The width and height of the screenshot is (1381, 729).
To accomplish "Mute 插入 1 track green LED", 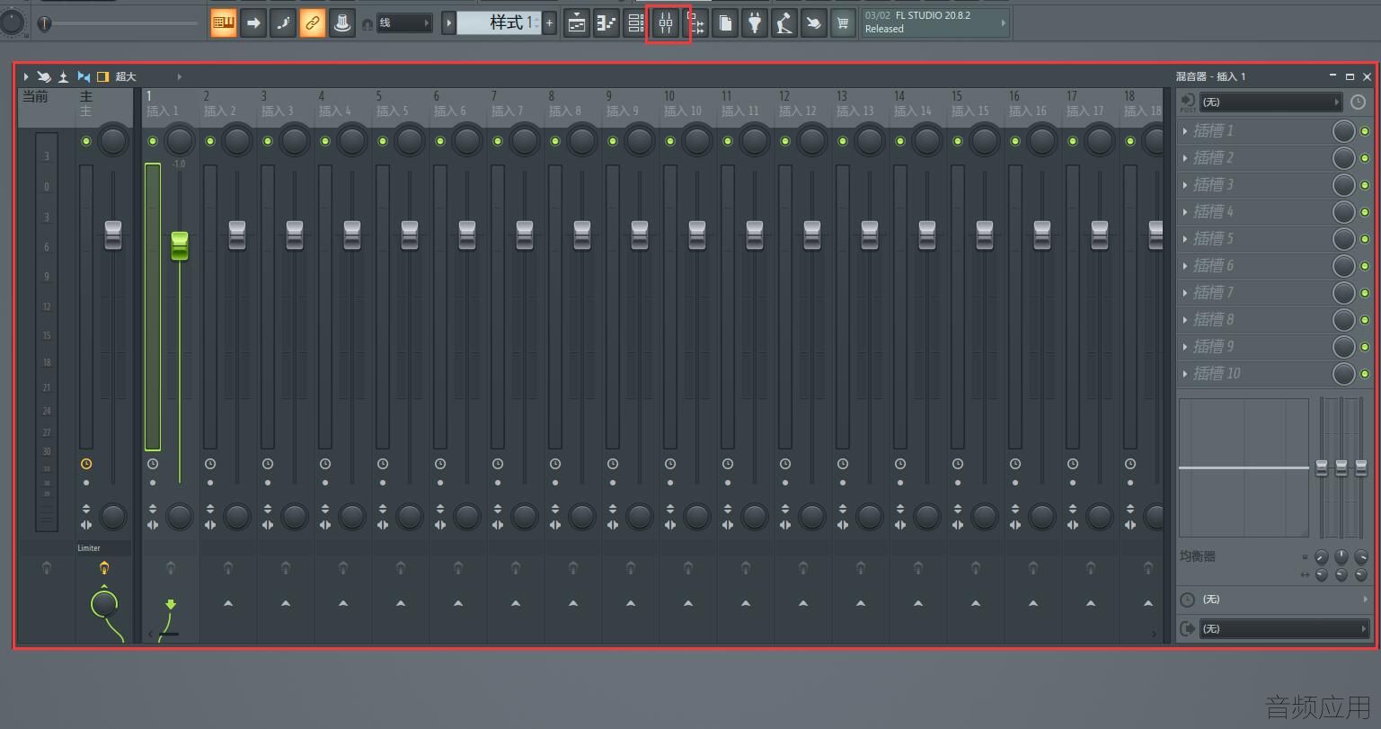I will click(153, 141).
